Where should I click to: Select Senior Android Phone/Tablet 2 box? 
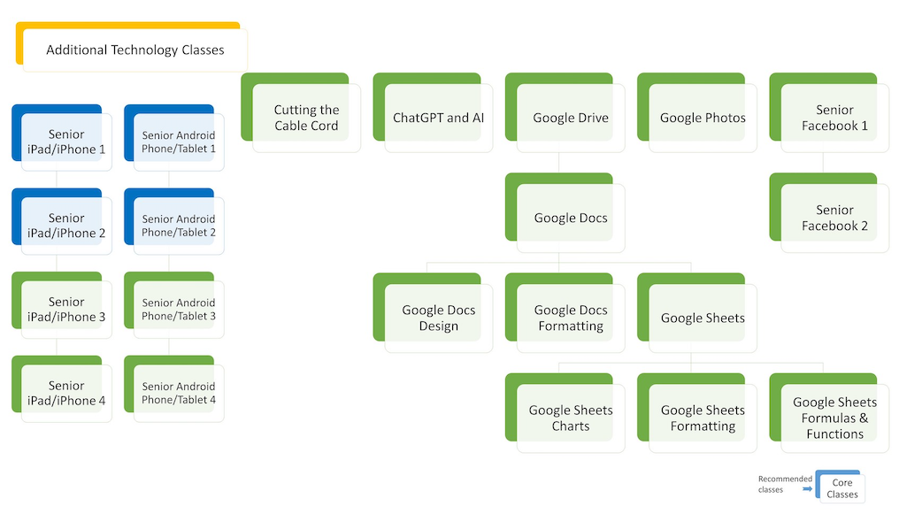pyautogui.click(x=174, y=222)
